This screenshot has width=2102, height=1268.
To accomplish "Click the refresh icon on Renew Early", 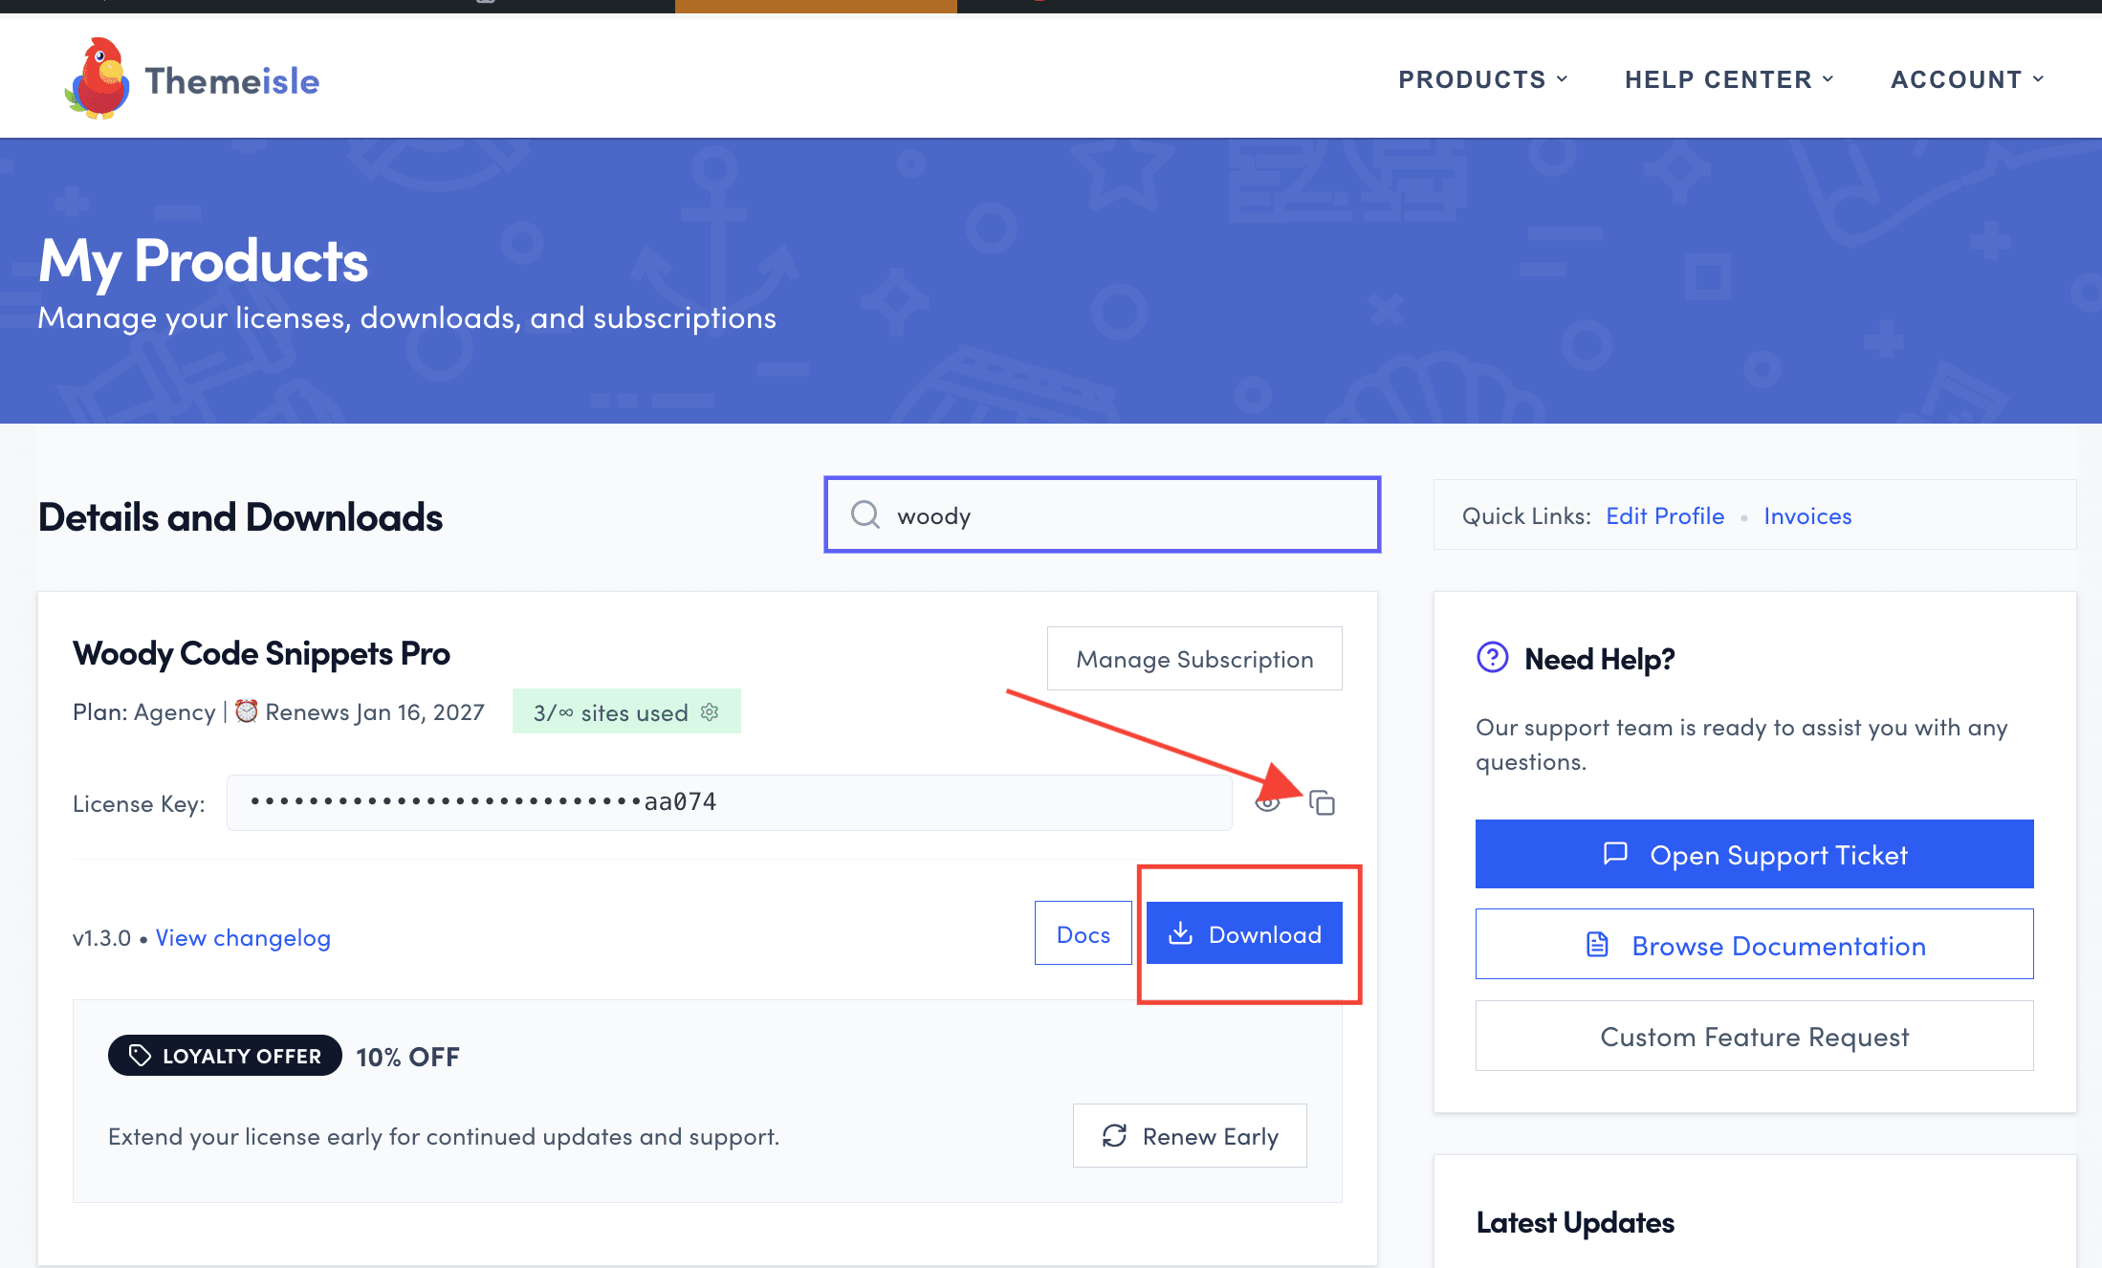I will point(1114,1136).
